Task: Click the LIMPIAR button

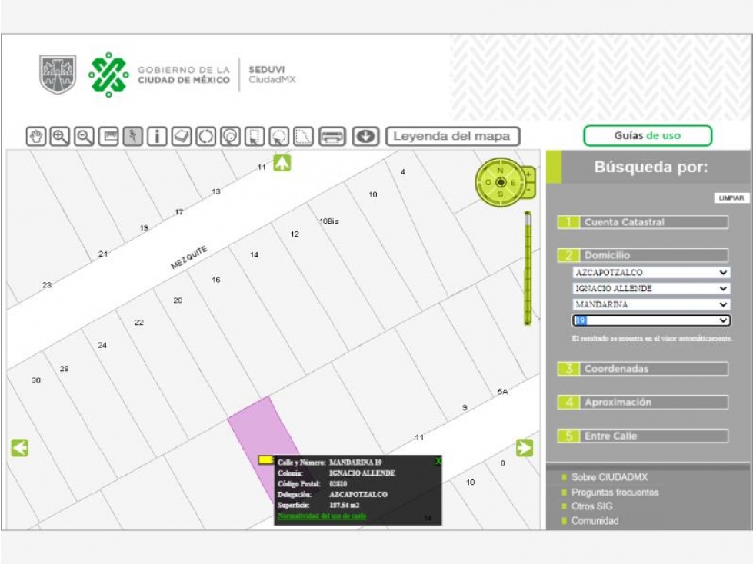Action: tap(731, 197)
